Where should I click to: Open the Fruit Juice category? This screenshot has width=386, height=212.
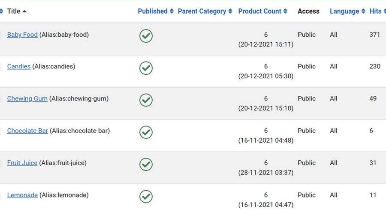coord(22,163)
